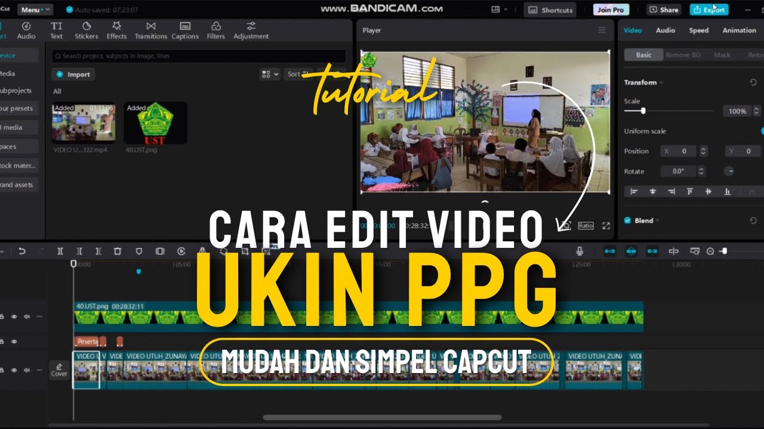Reset the Transform settings
764x429 pixels.
pos(753,82)
